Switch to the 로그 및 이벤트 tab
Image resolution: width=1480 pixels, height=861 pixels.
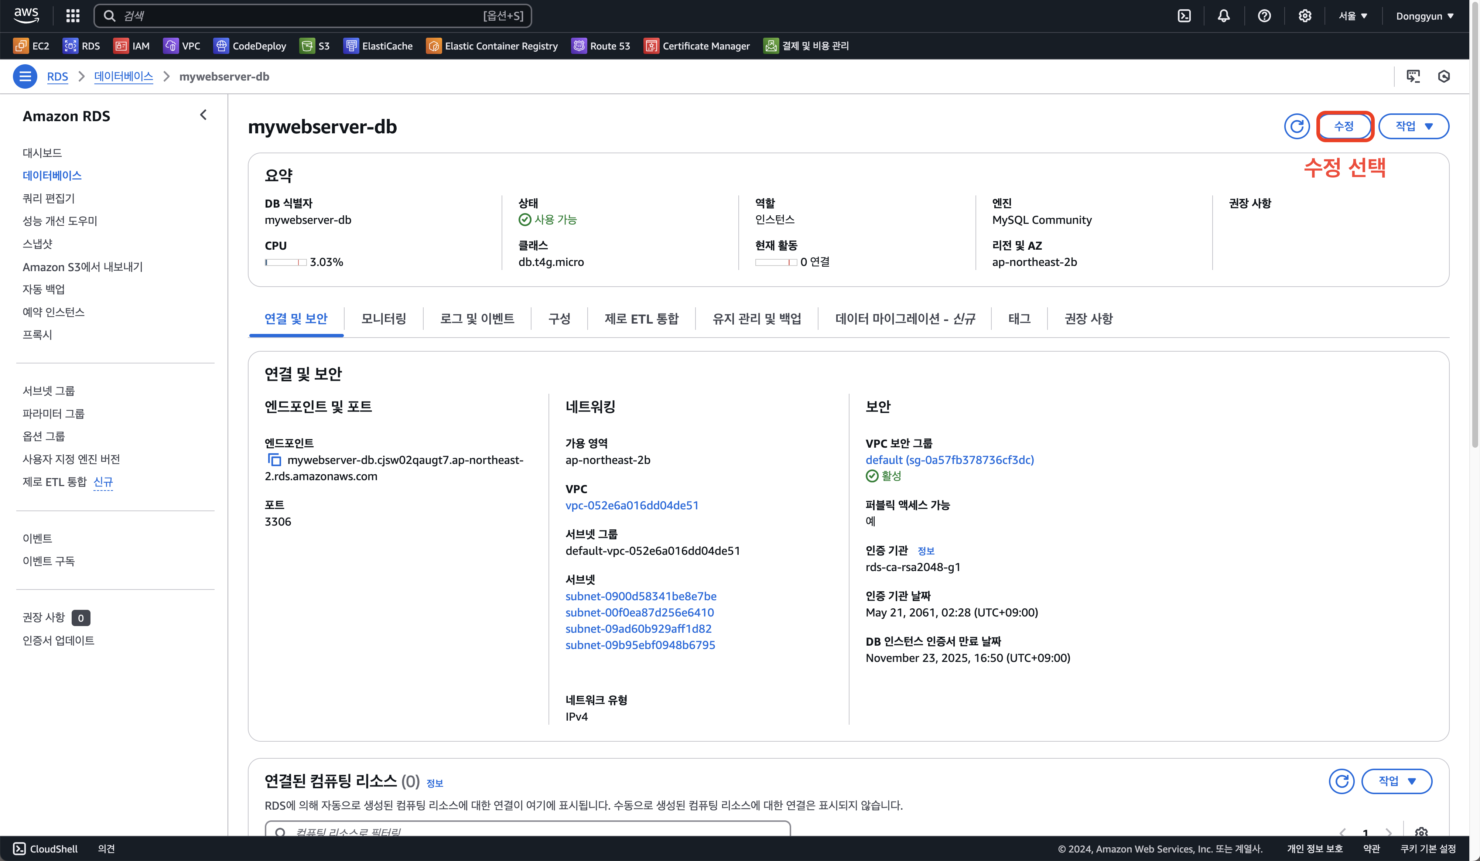coord(477,319)
